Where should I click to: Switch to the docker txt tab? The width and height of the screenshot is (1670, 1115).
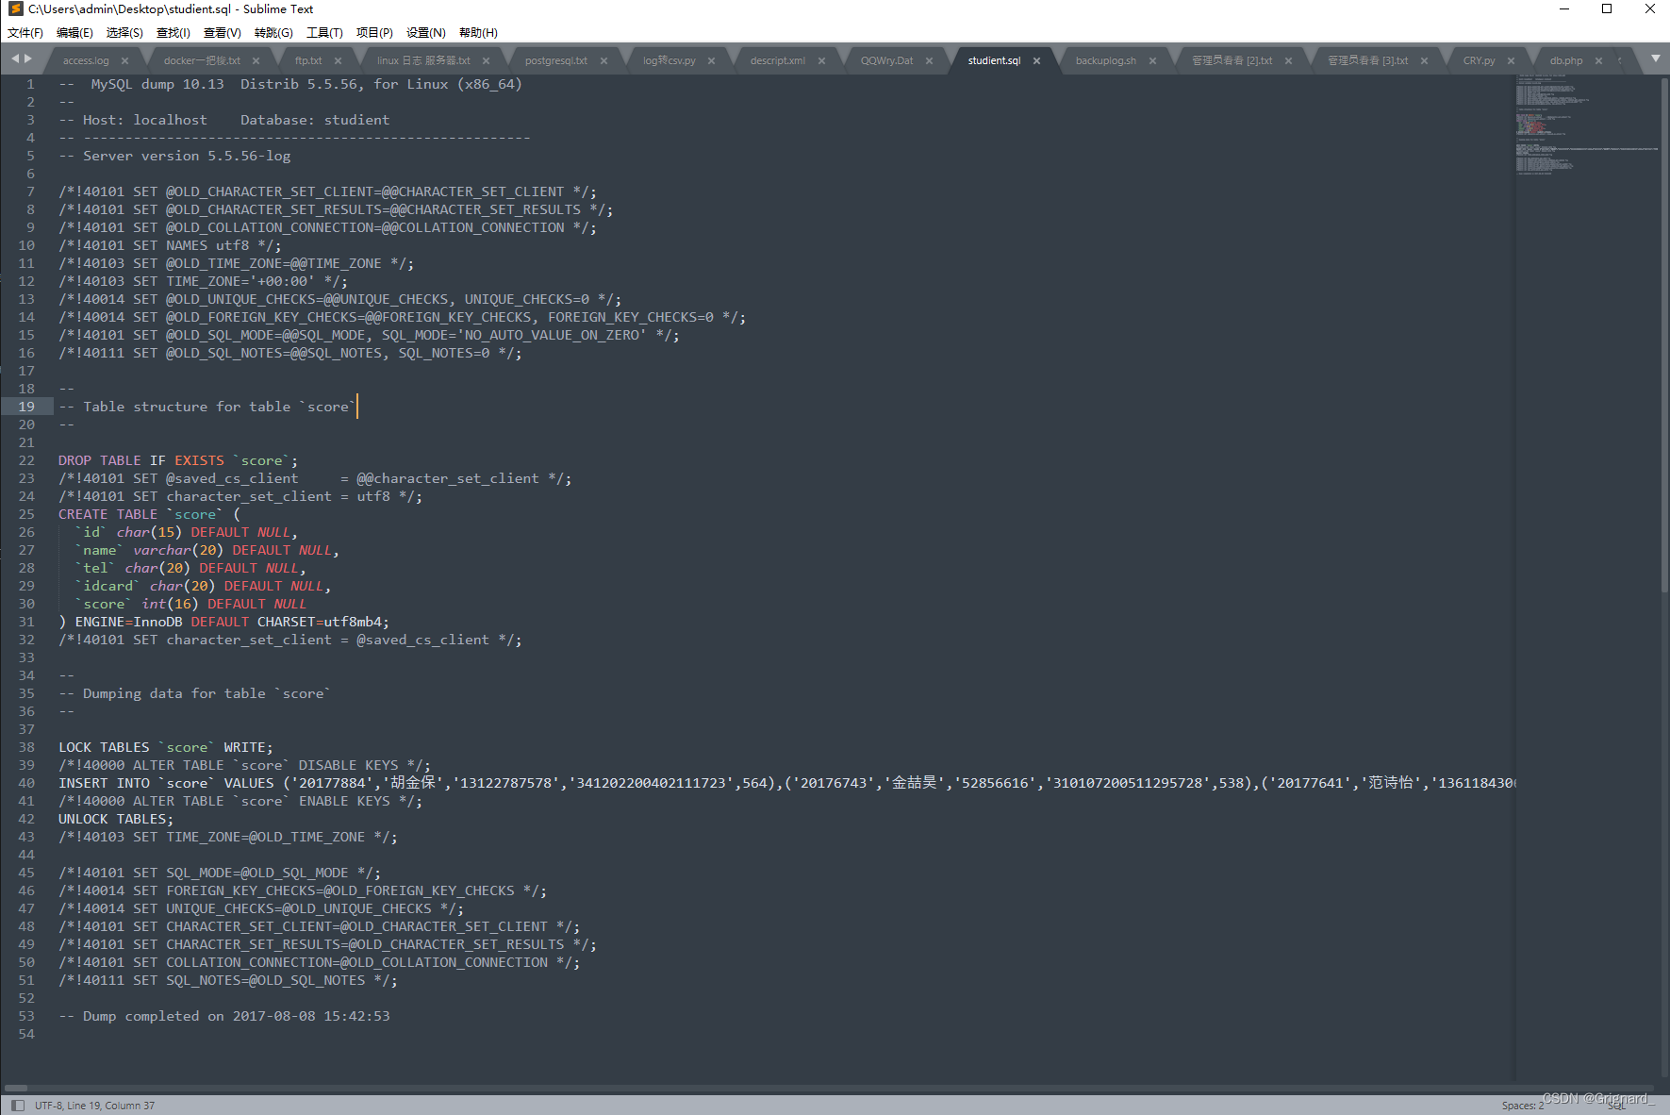(202, 60)
